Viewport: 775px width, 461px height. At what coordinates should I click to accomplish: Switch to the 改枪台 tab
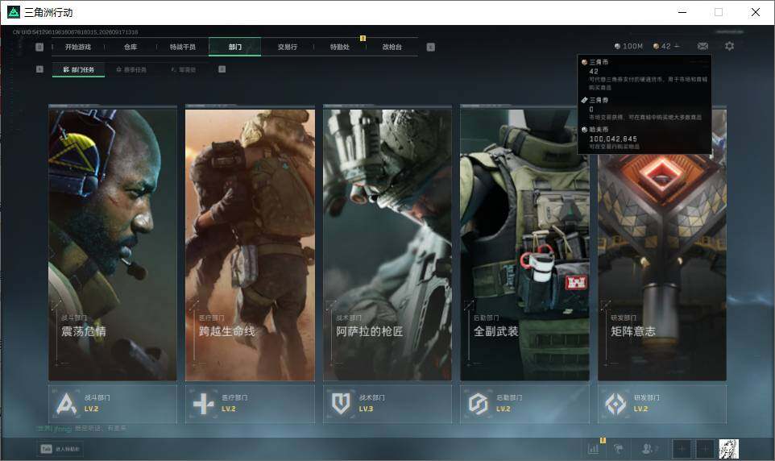click(x=392, y=47)
